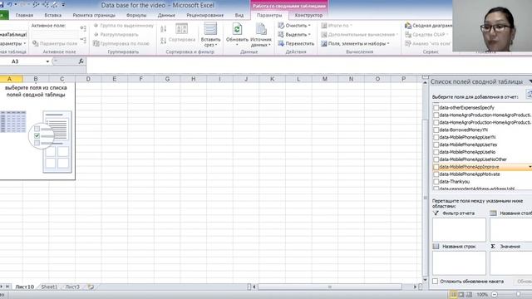Click the Фильтр отчета funnel icon
The image size is (532, 299).
point(436,213)
